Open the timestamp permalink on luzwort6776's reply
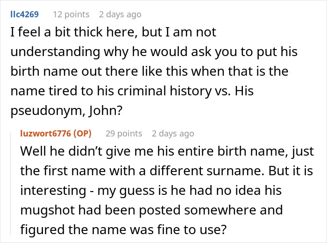327x243 pixels. (x=173, y=134)
